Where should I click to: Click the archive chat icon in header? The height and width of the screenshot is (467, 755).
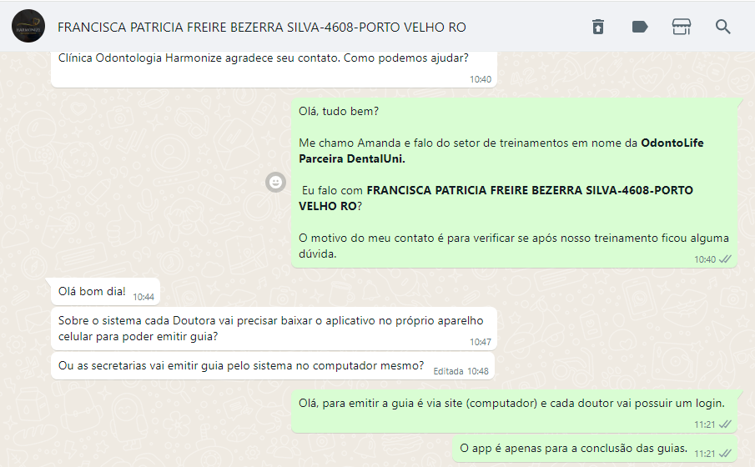(598, 27)
